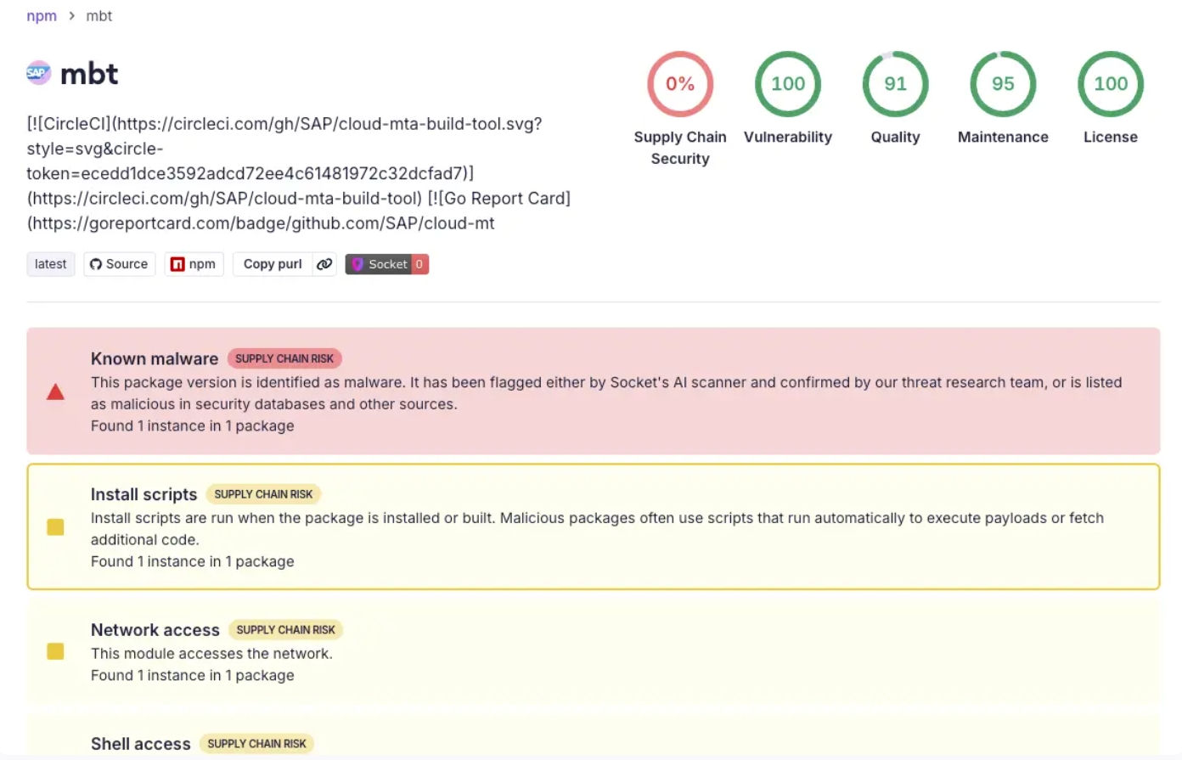Click the yellow square Install scripts icon
The height and width of the screenshot is (760, 1182).
pyautogui.click(x=55, y=527)
